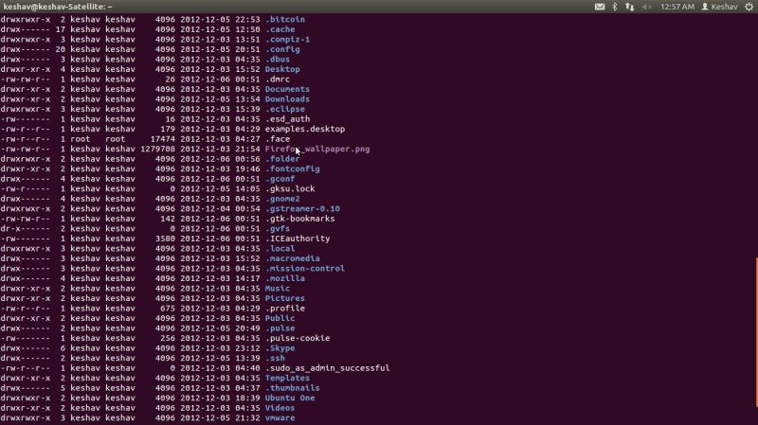This screenshot has width=758, height=425.
Task: Click the .eclipse directory name
Action: pos(285,109)
